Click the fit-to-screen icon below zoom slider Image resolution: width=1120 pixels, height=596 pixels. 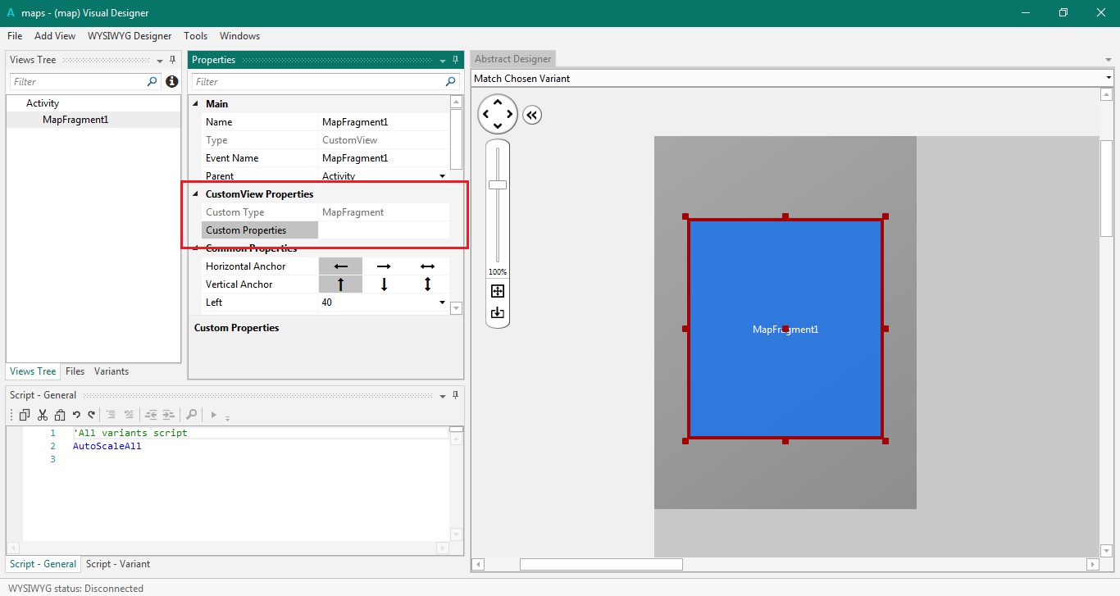point(497,291)
